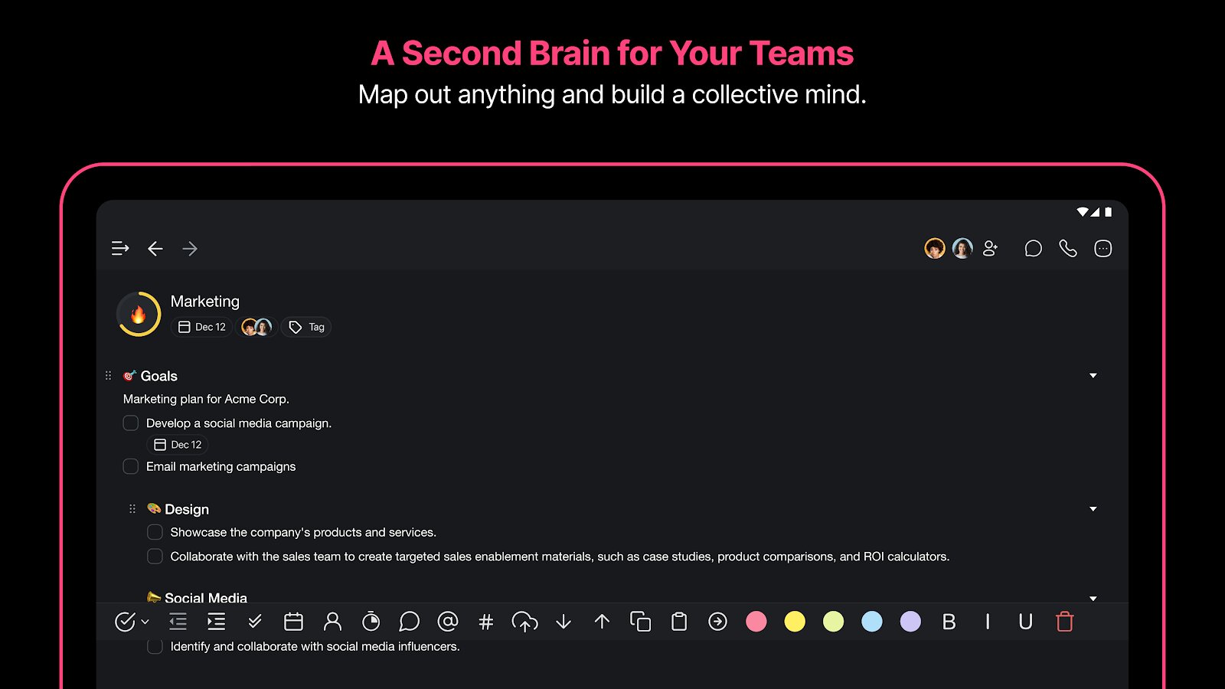Open the Marketing Dec 12 due date chip

(x=202, y=327)
